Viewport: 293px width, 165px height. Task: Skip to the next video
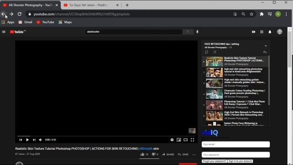[x=34, y=140]
